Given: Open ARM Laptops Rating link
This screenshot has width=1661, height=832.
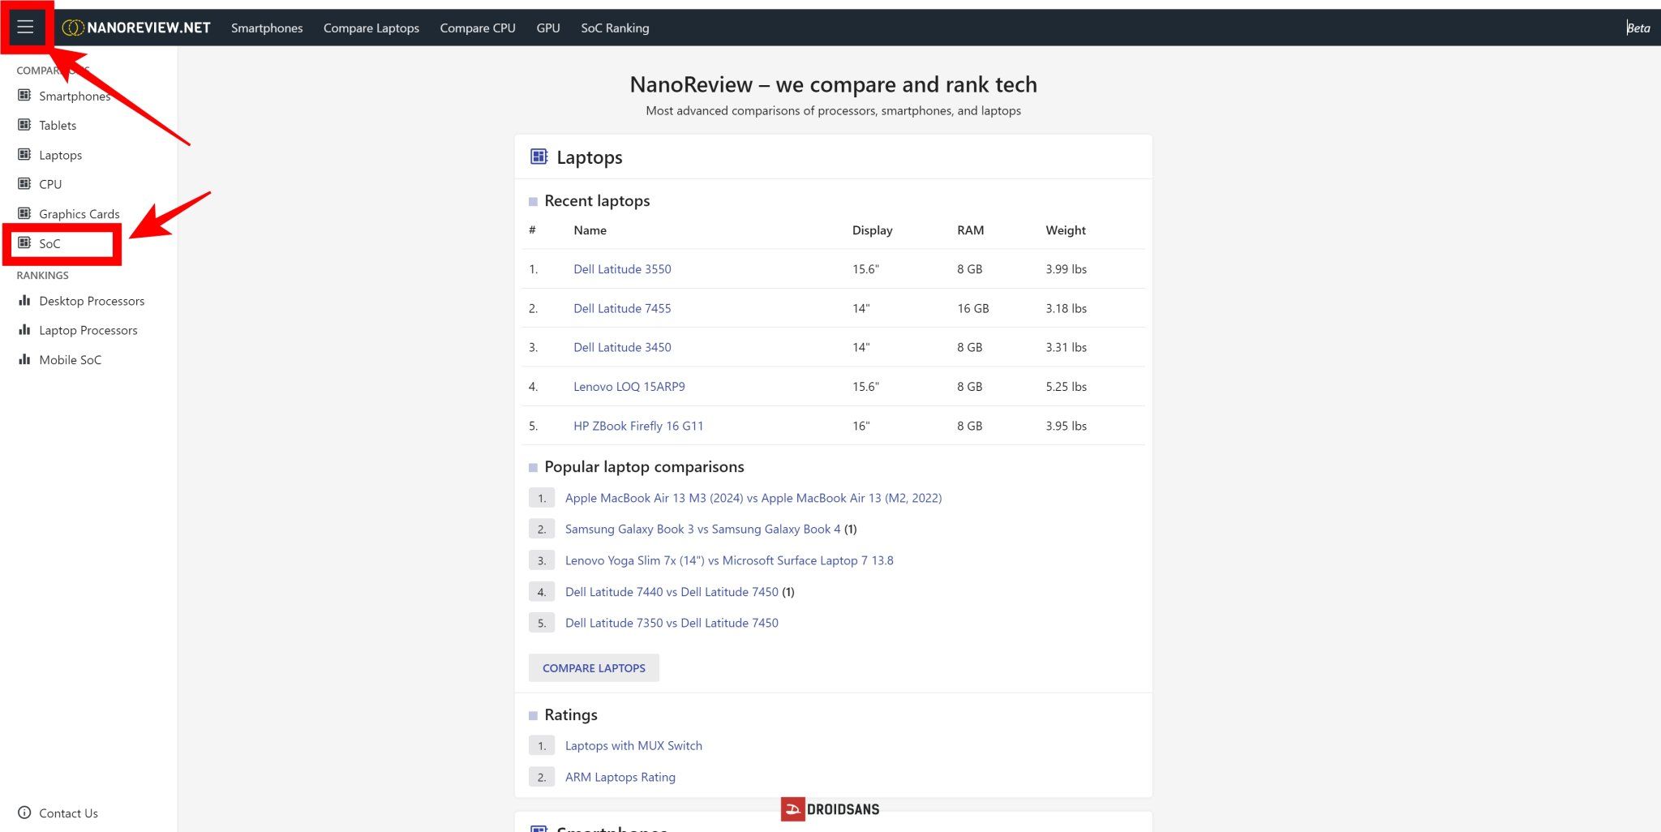Looking at the screenshot, I should pyautogui.click(x=620, y=777).
